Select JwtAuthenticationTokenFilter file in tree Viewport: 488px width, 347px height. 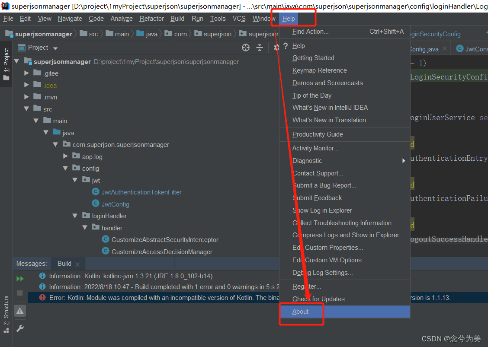pos(141,192)
